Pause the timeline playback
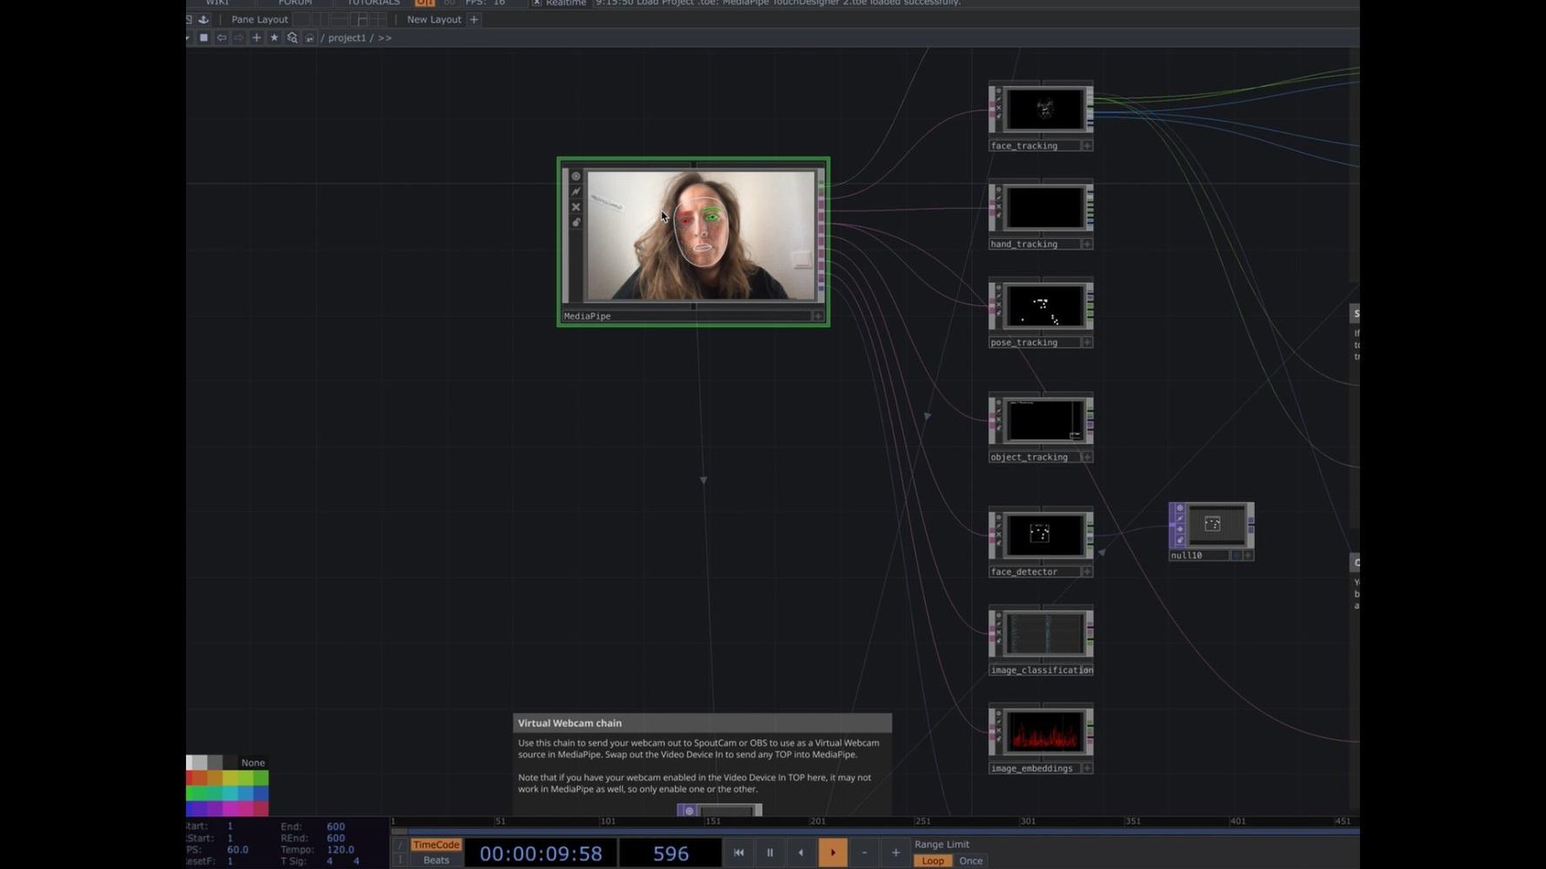 (770, 852)
